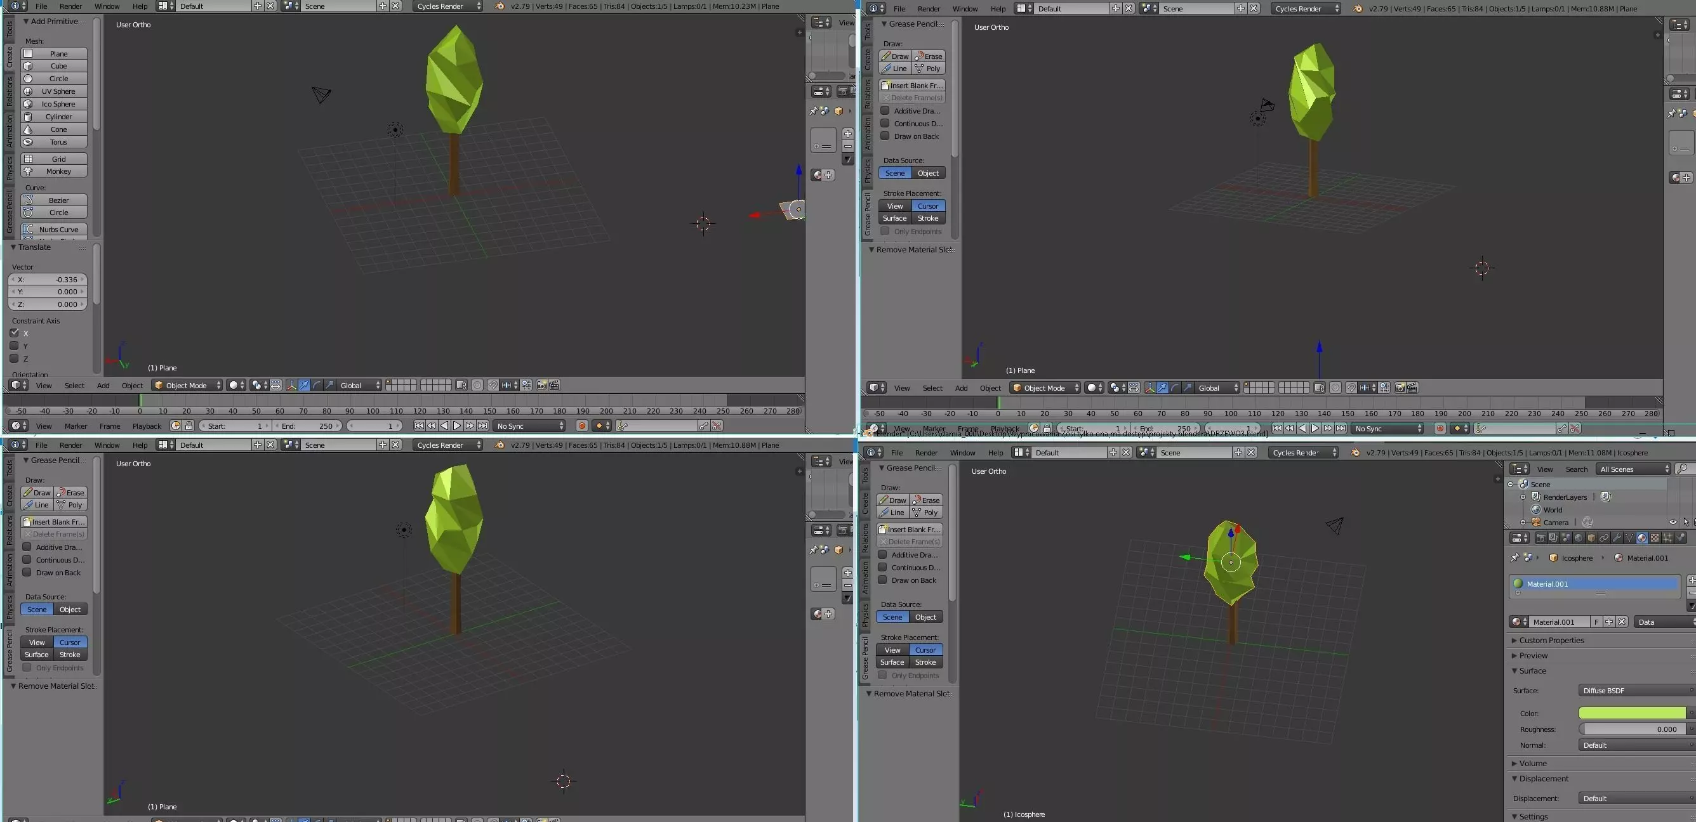Enable Z constraint axis checkbox in top-left window
The width and height of the screenshot is (1696, 822).
point(14,358)
